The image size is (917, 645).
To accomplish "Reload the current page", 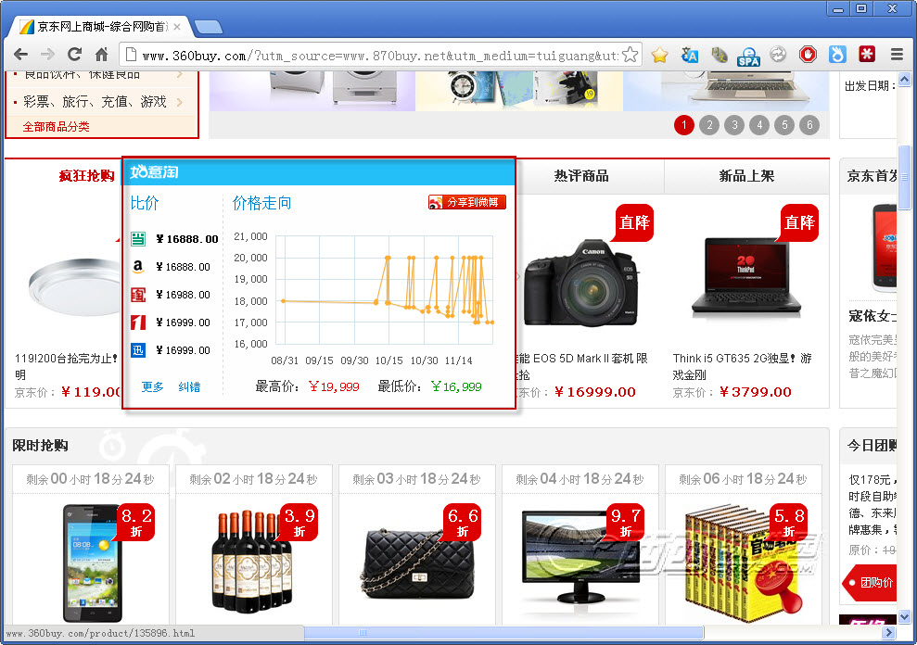I will click(x=74, y=55).
